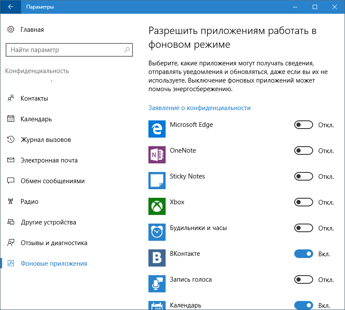Viewport: 345px width, 310px height.
Task: Disable ВКонтакте background toggle
Action: point(304,254)
